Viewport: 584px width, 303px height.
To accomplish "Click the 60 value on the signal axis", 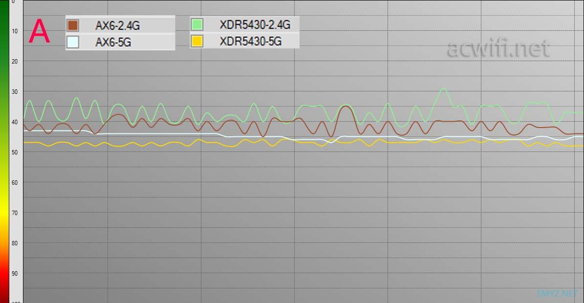I will [x=15, y=183].
